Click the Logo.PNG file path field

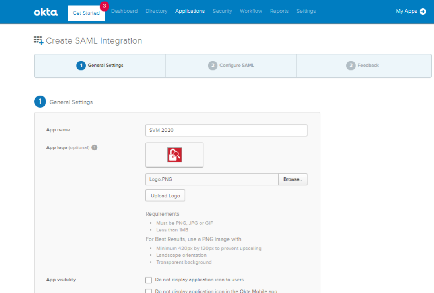[x=211, y=179]
